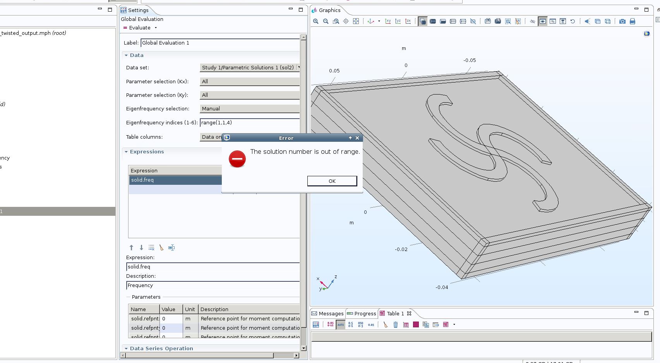This screenshot has height=363, width=660.
Task: Open the Eigenfrequency selection dropdown set to Manual
Action: point(250,109)
